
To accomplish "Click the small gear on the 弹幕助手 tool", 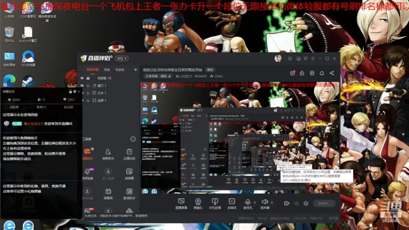I will click(x=93, y=149).
